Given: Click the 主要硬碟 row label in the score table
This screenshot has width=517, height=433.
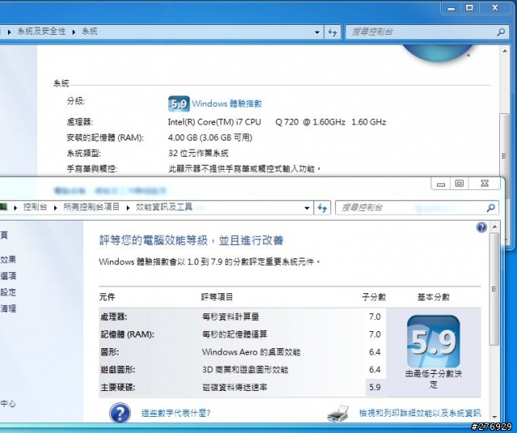Looking at the screenshot, I should pyautogui.click(x=118, y=387).
